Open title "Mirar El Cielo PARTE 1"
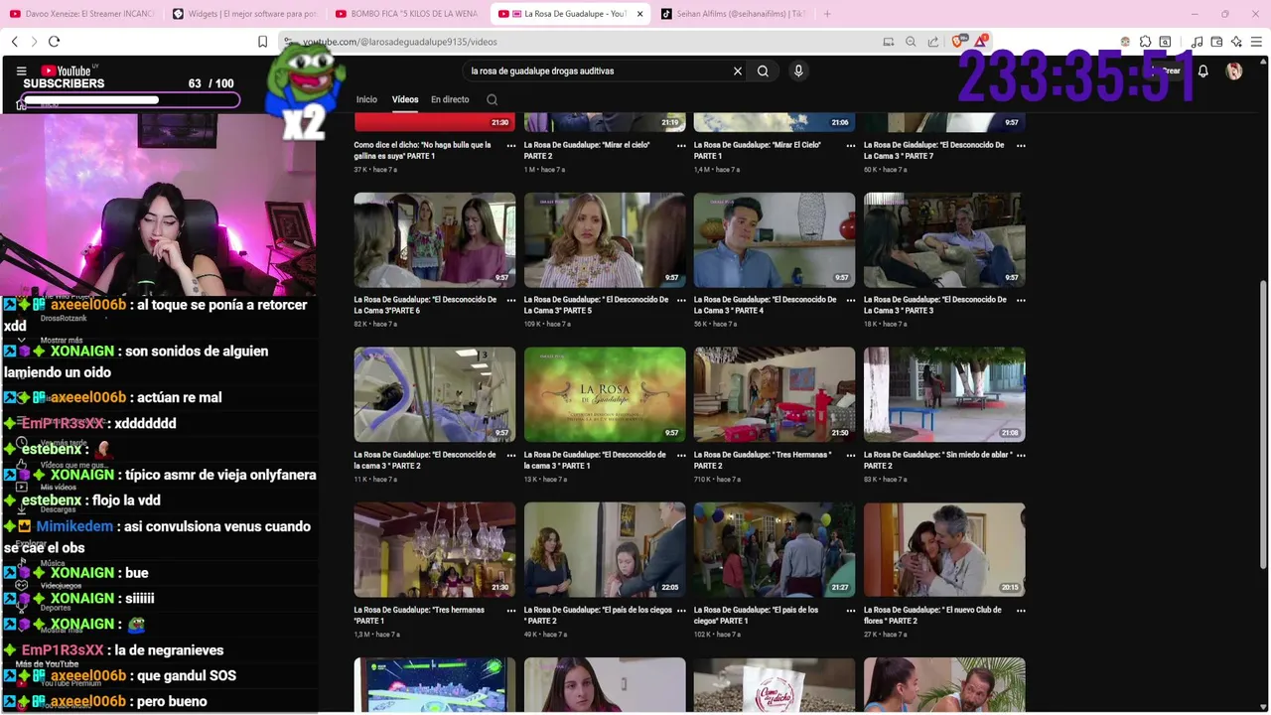Image resolution: width=1271 pixels, height=715 pixels. pyautogui.click(x=758, y=150)
